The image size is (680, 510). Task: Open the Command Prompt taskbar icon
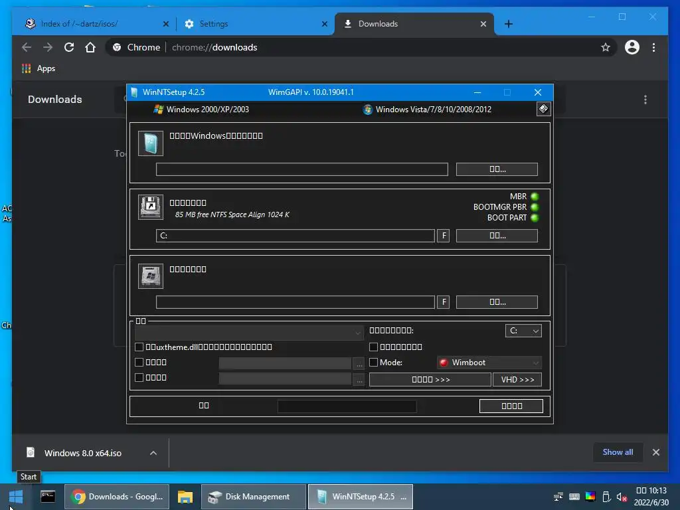[x=48, y=497]
